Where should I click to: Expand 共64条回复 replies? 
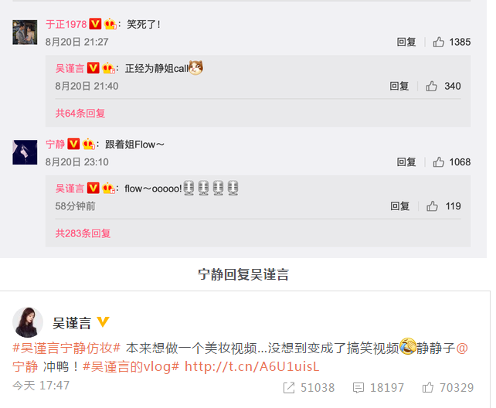pyautogui.click(x=80, y=114)
